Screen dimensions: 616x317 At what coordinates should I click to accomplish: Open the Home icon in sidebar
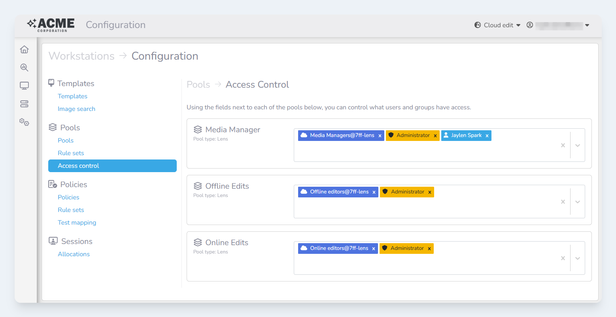coord(24,49)
